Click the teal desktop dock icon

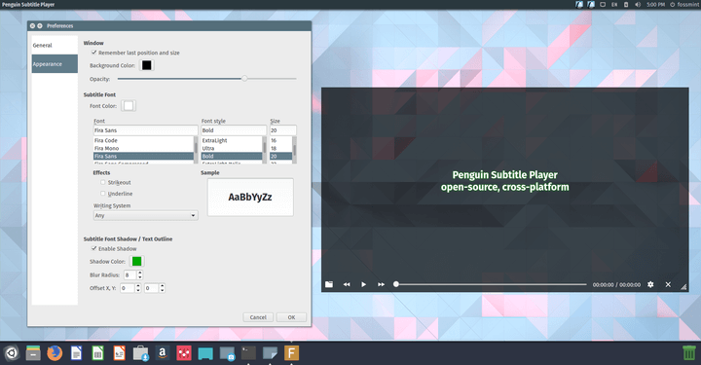205,353
